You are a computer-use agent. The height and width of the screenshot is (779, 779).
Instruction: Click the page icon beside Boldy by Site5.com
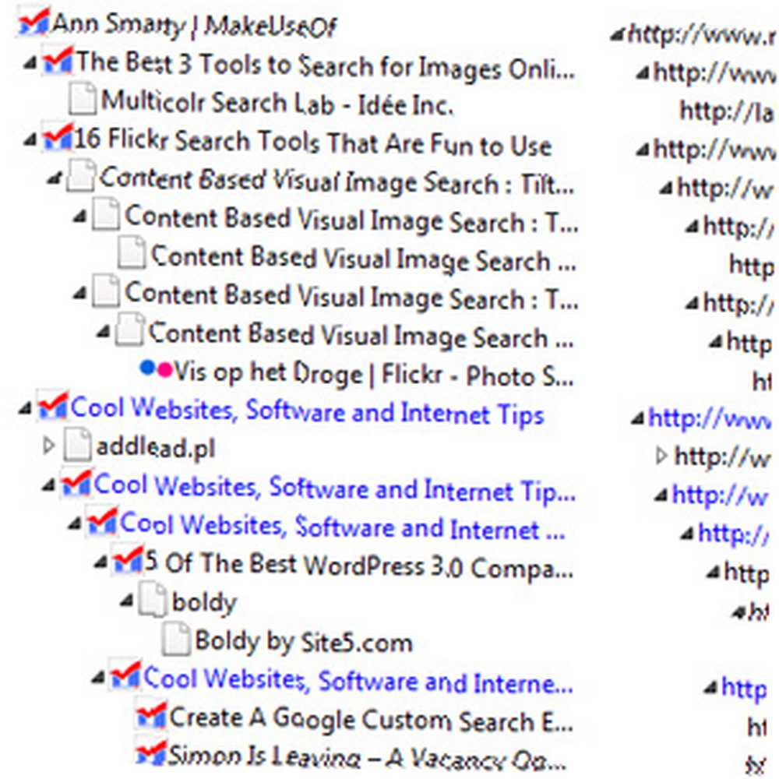coord(176,639)
